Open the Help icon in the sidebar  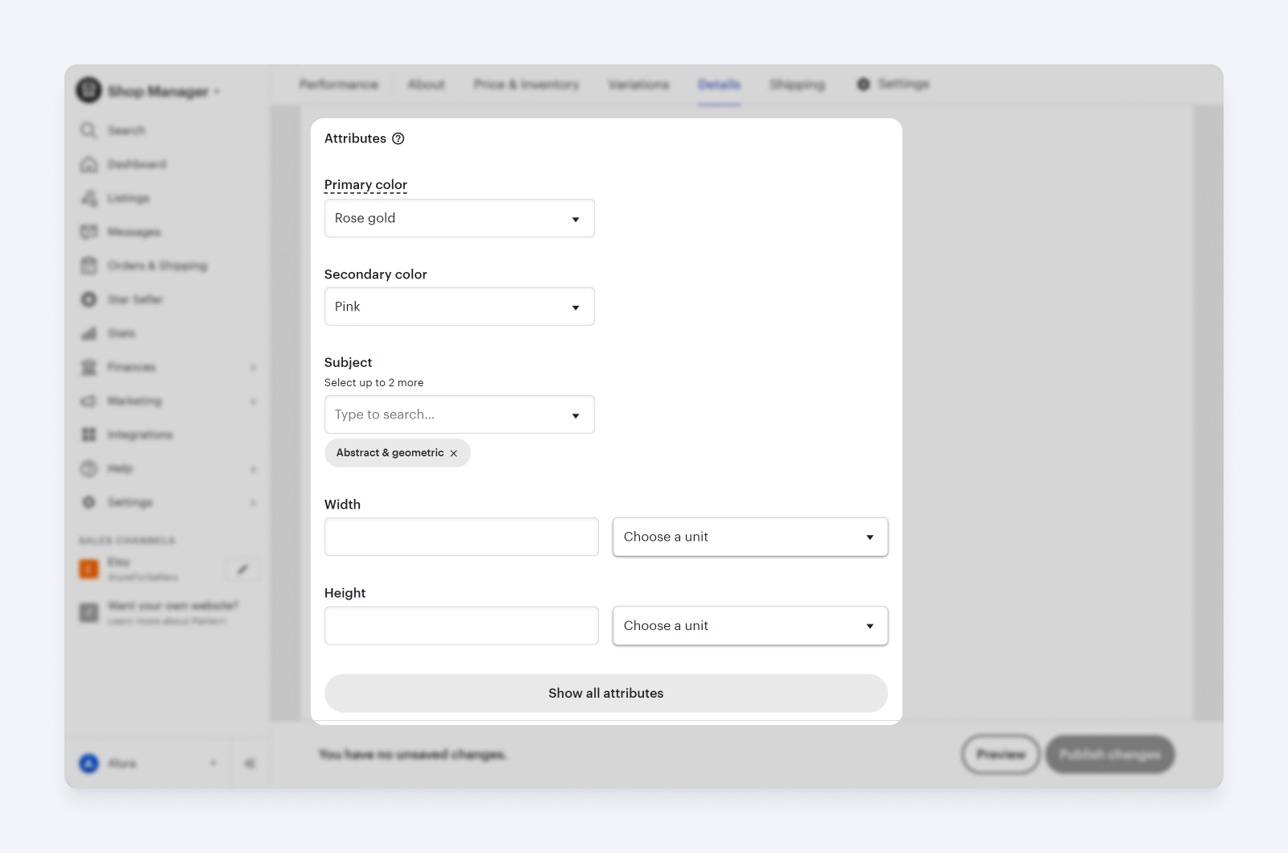click(x=89, y=468)
